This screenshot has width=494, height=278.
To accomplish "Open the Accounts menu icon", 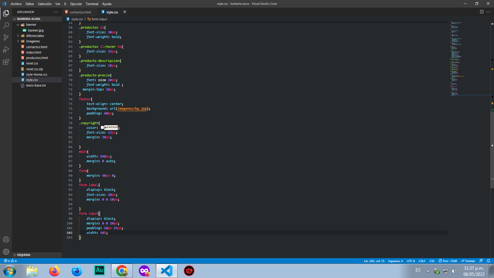I will (x=6, y=240).
